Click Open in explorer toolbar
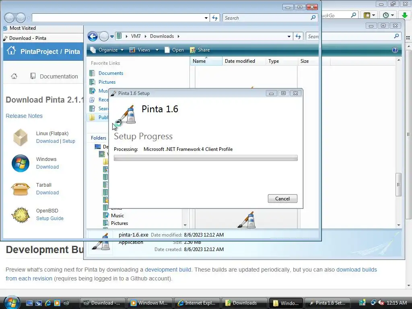 point(174,50)
